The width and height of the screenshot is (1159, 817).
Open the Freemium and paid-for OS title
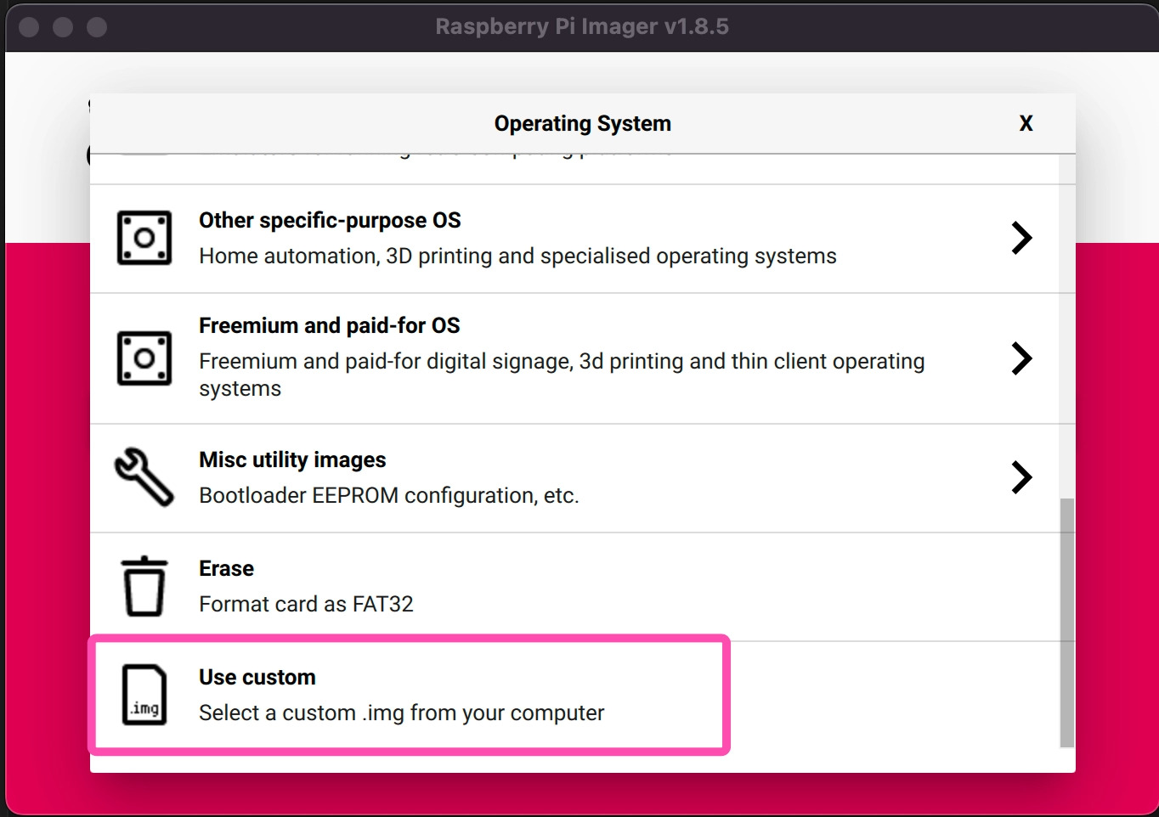[x=330, y=326]
